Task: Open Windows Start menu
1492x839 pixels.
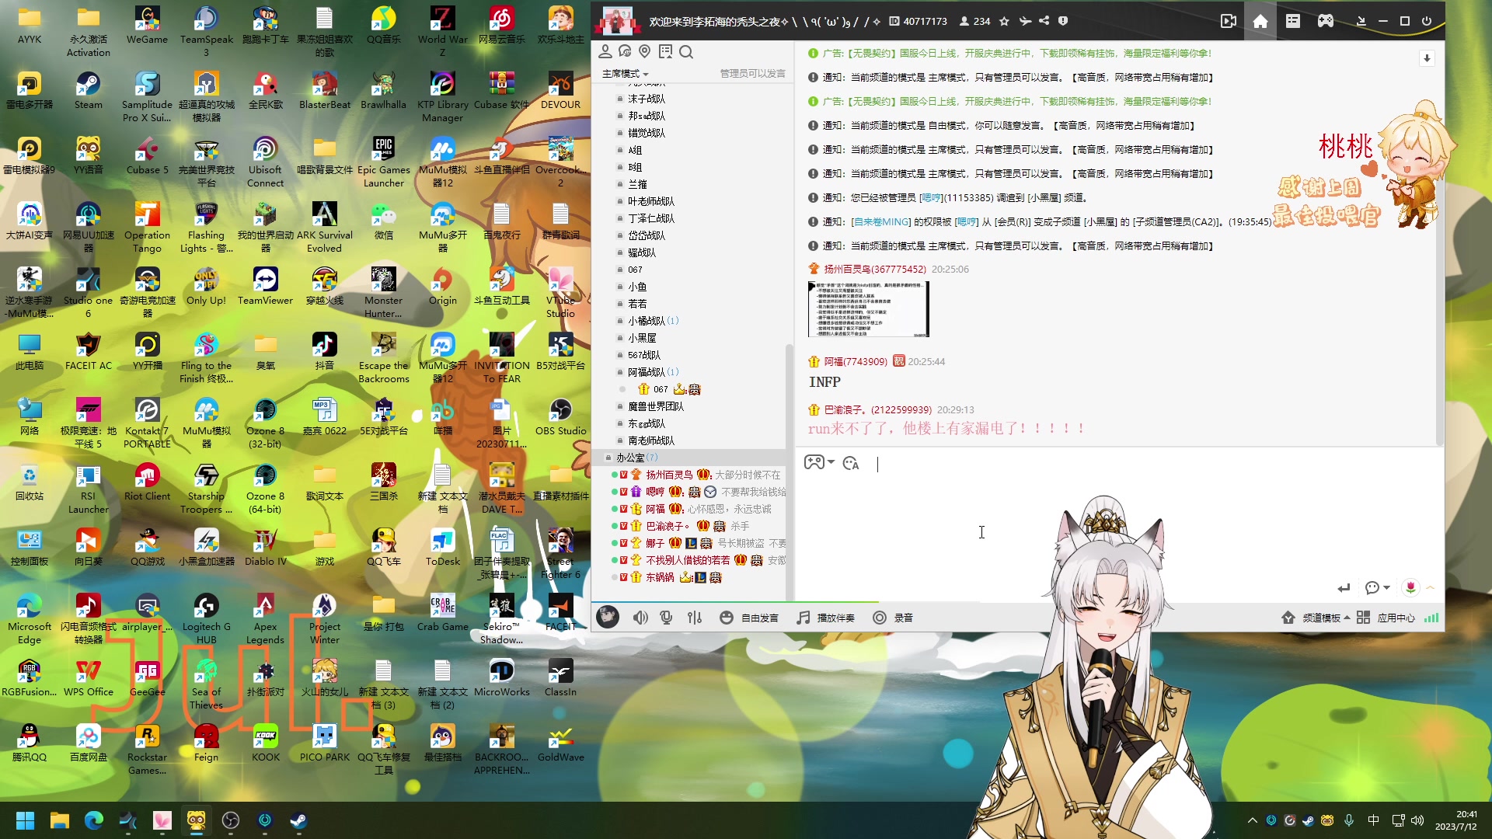Action: tap(26, 820)
